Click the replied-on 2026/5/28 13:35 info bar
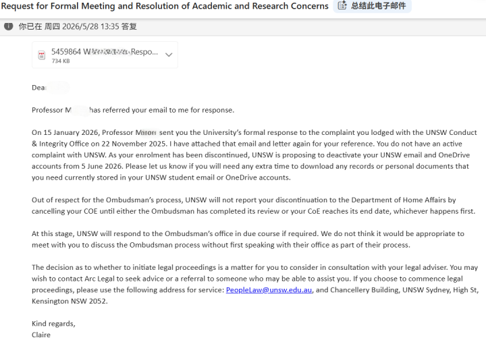The height and width of the screenshot is (340, 486). 243,26
